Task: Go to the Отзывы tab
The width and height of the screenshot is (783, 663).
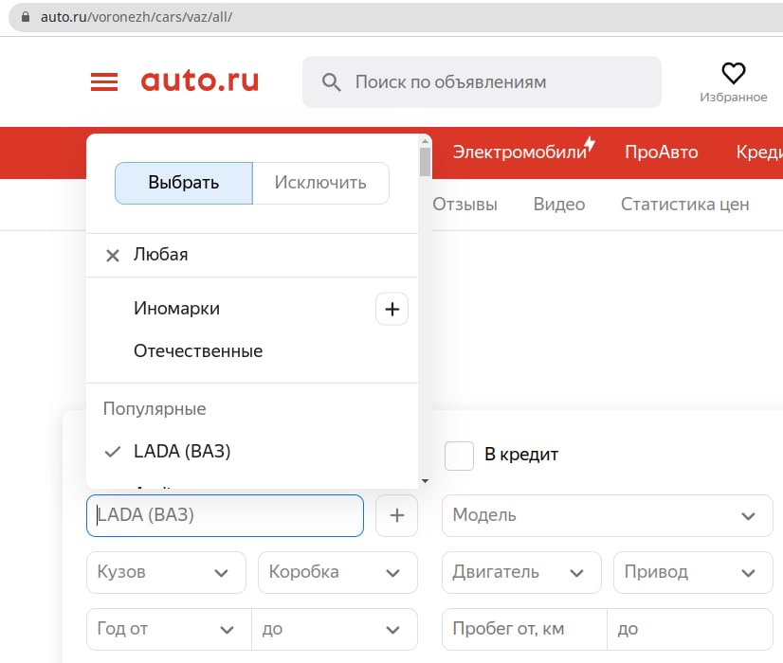Action: click(464, 204)
